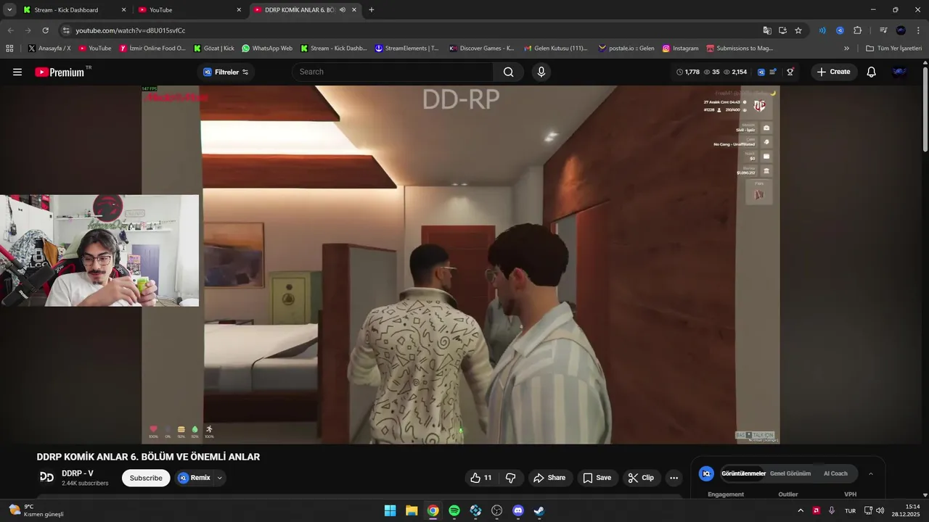
Task: Open the WhatsApp Web bookmark
Action: 266,49
